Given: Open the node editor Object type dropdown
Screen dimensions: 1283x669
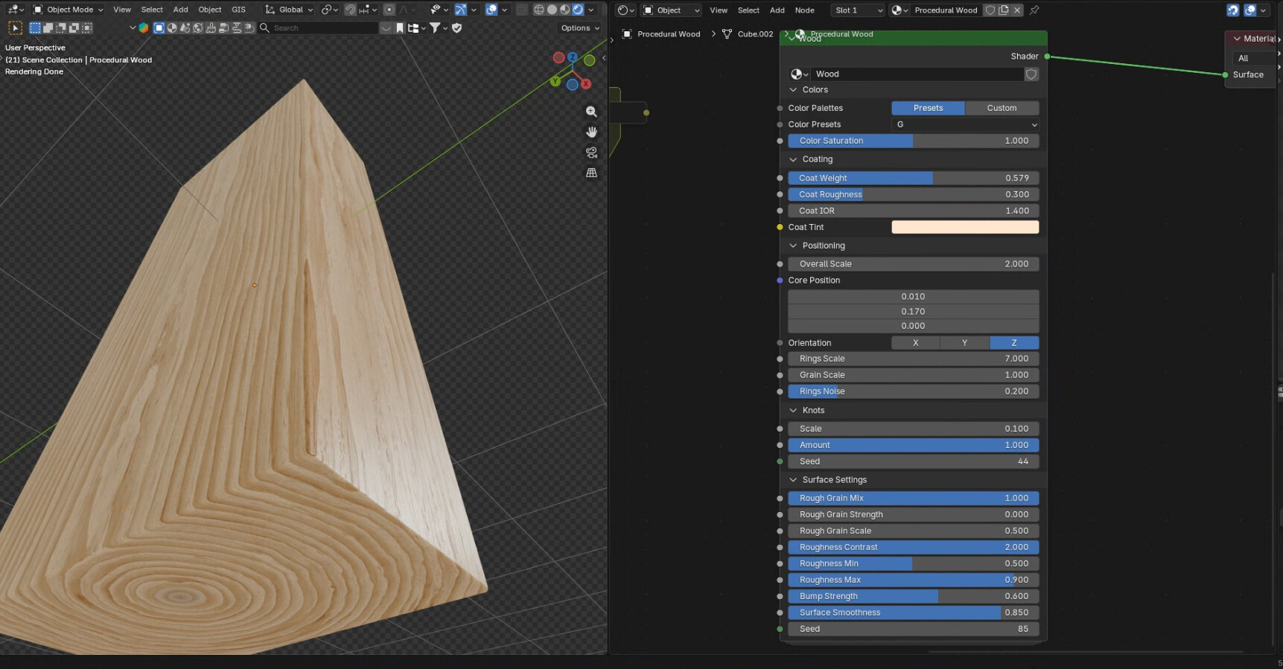Looking at the screenshot, I should (x=671, y=10).
